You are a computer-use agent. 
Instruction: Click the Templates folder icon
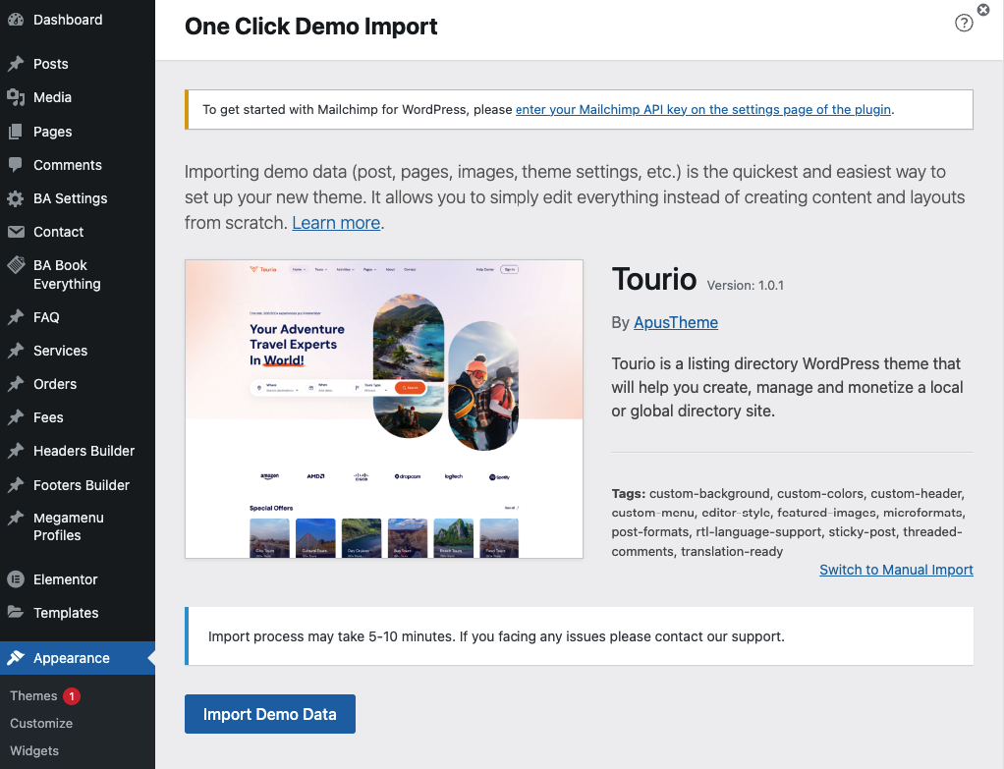pos(16,613)
